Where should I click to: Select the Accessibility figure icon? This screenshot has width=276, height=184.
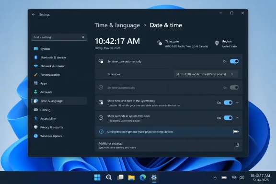(x=36, y=118)
